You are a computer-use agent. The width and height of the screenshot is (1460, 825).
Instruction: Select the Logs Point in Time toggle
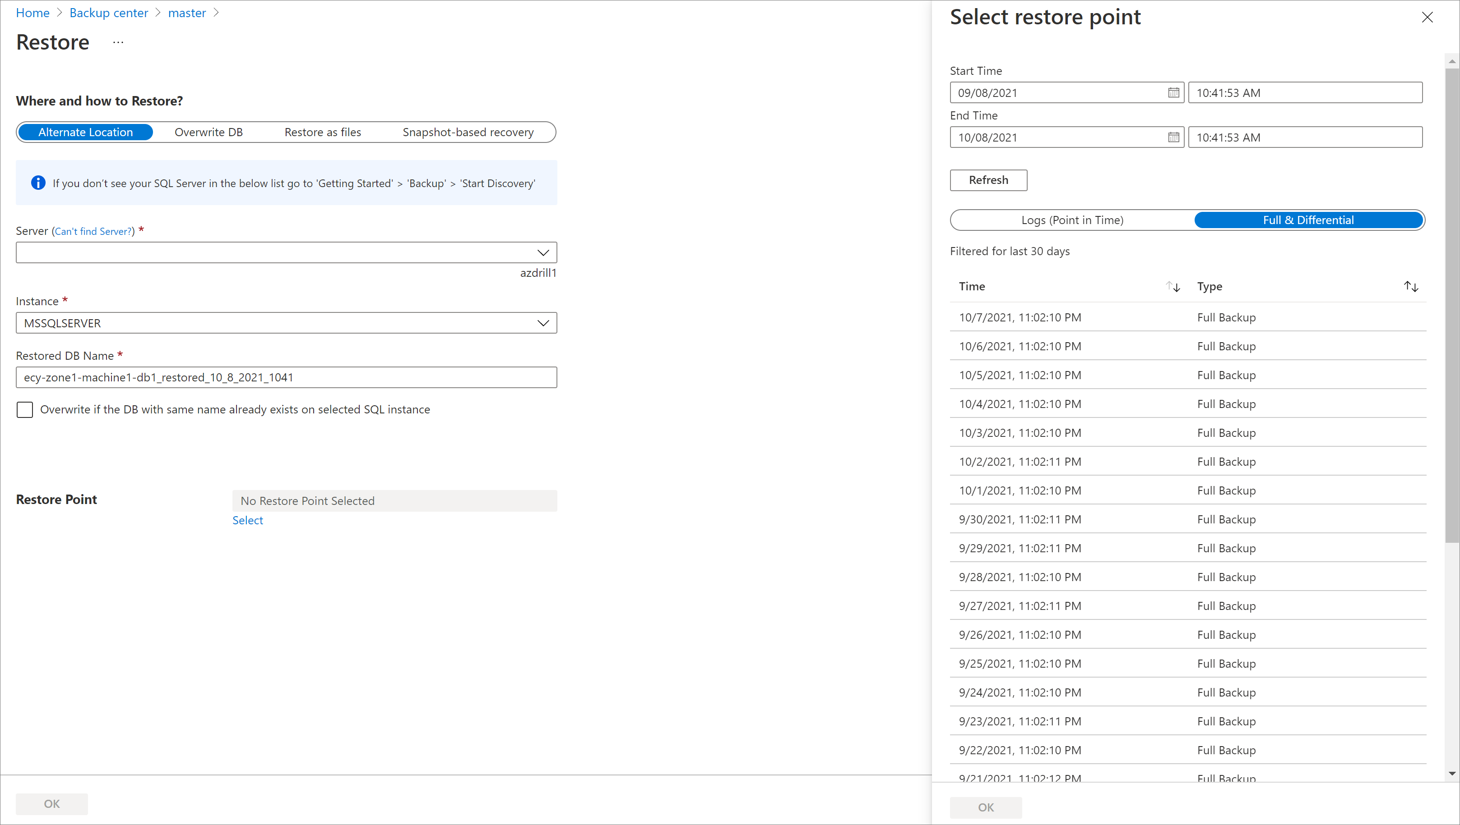[x=1072, y=219]
